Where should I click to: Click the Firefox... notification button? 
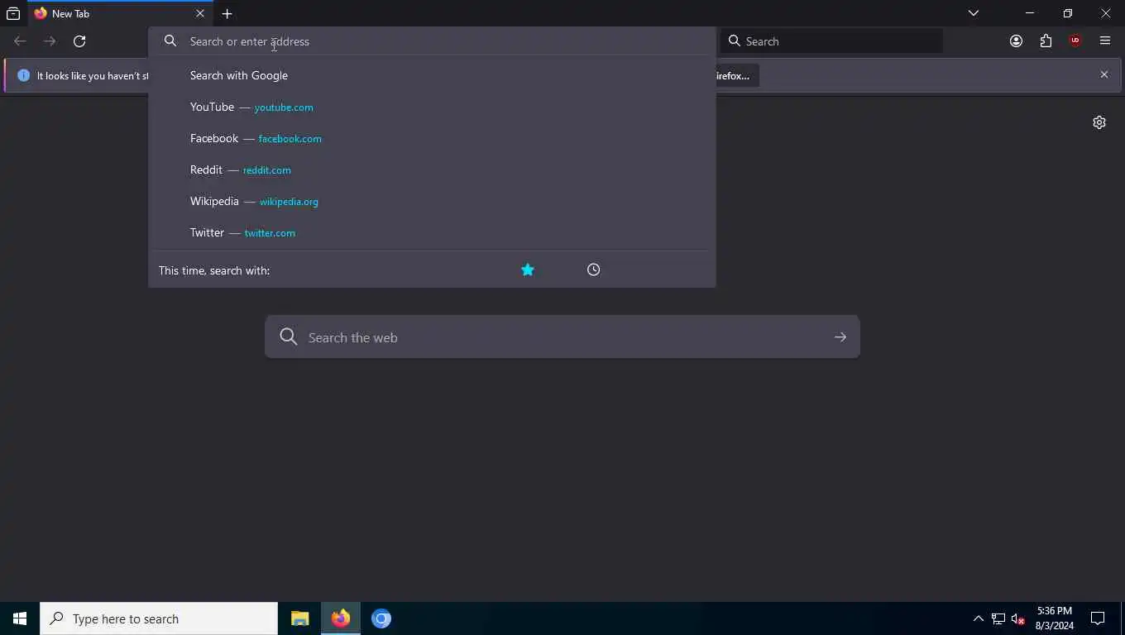pos(736,75)
